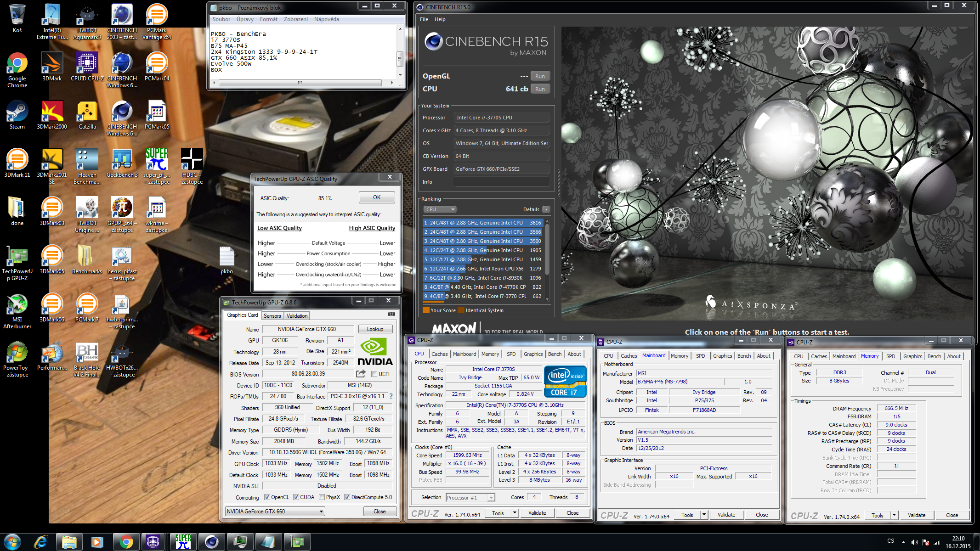Open the Benchmarks folder on the desktop
The height and width of the screenshot is (551, 980).
[x=87, y=259]
